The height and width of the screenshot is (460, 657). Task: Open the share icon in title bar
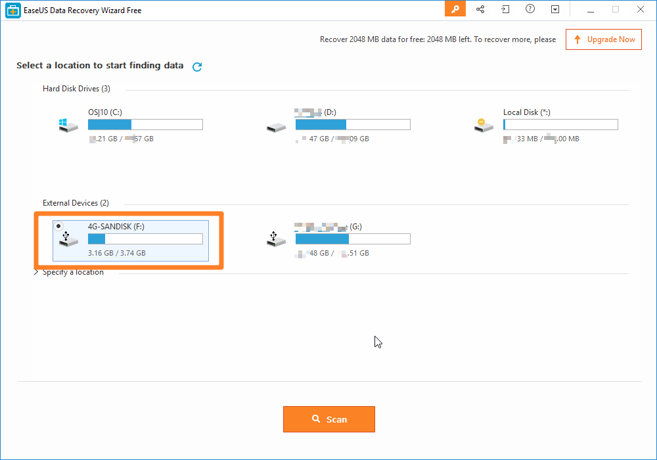[x=480, y=9]
